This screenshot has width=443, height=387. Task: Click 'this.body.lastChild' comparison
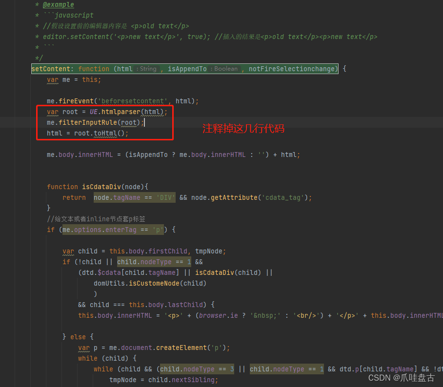click(x=166, y=305)
